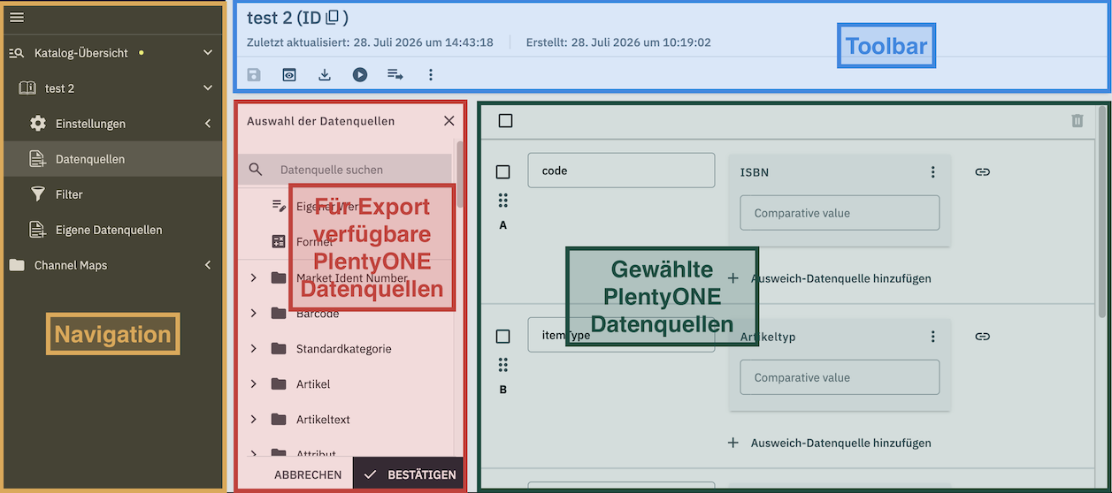The height and width of the screenshot is (493, 1112).
Task: Click the link icon next to Artikeltyp
Action: [982, 337]
